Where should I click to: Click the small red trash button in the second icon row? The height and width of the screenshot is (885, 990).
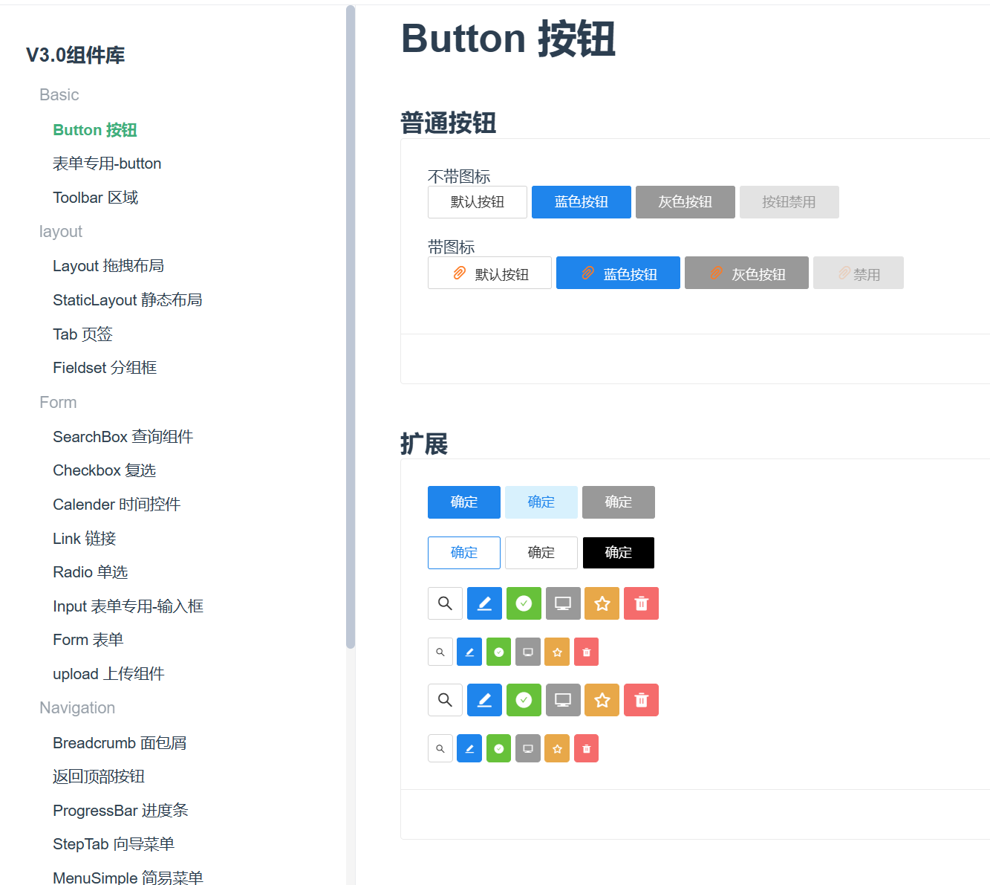click(587, 652)
